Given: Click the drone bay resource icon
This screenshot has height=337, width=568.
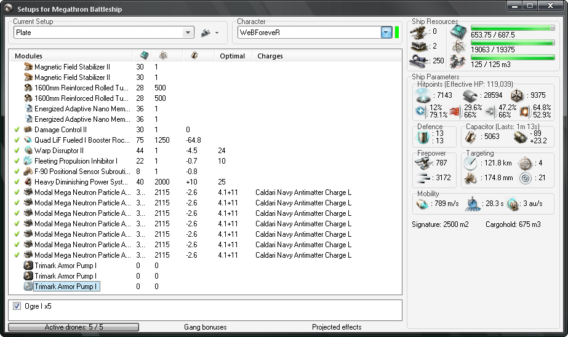Looking at the screenshot, I should tap(457, 61).
